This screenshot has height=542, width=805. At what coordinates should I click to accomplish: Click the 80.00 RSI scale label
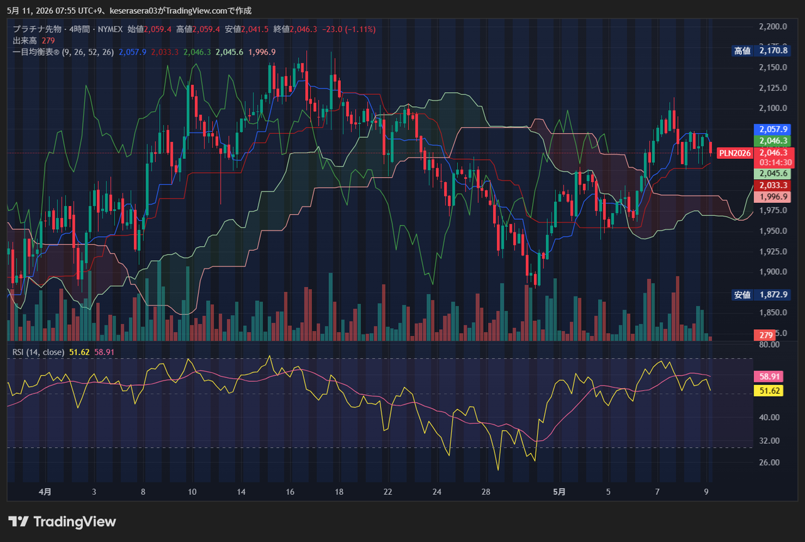click(x=769, y=344)
